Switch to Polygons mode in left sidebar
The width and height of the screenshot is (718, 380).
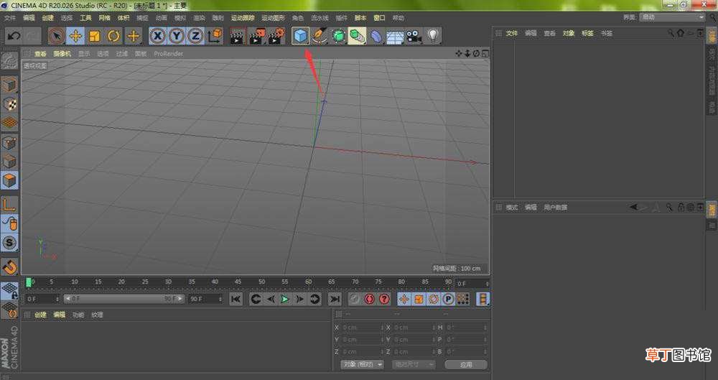tap(9, 180)
